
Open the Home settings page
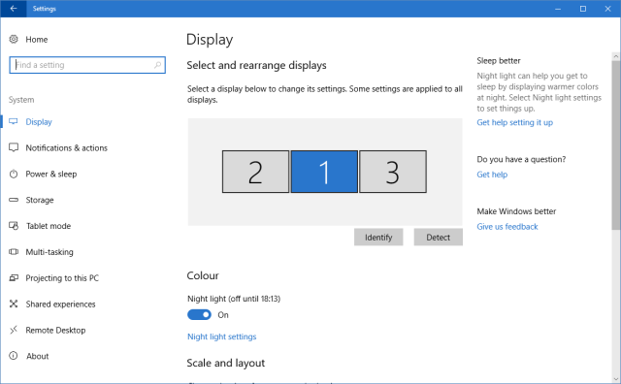point(37,39)
